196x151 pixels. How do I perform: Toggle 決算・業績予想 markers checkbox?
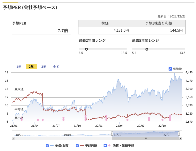click(x=105, y=145)
